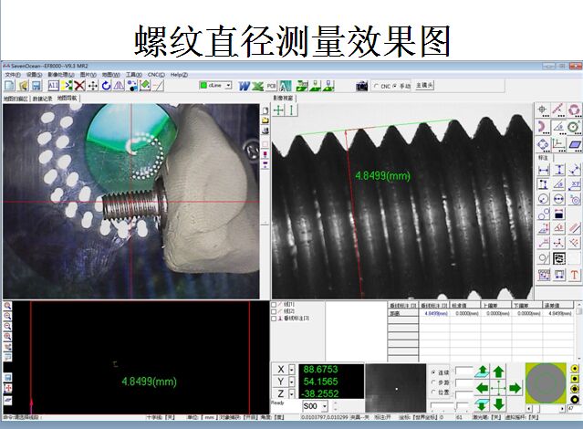This screenshot has height=429, width=583.
Task: Select the vertical distance annotation tool
Action: [x=559, y=171]
